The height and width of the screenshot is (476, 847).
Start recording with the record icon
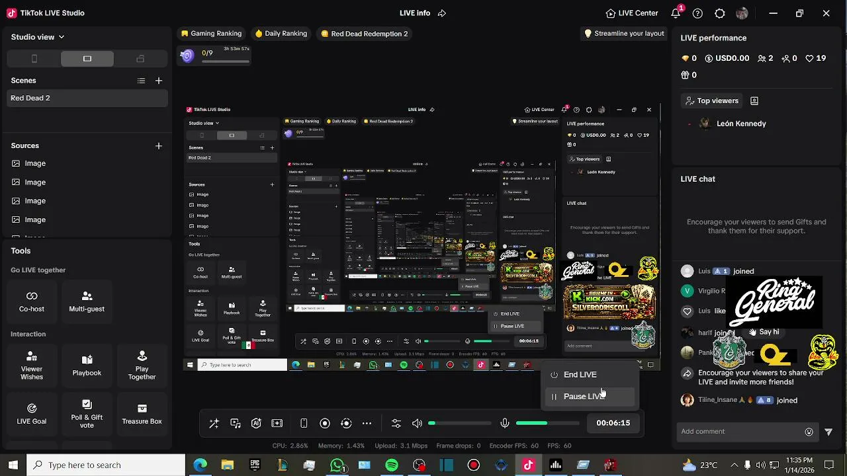click(x=325, y=423)
